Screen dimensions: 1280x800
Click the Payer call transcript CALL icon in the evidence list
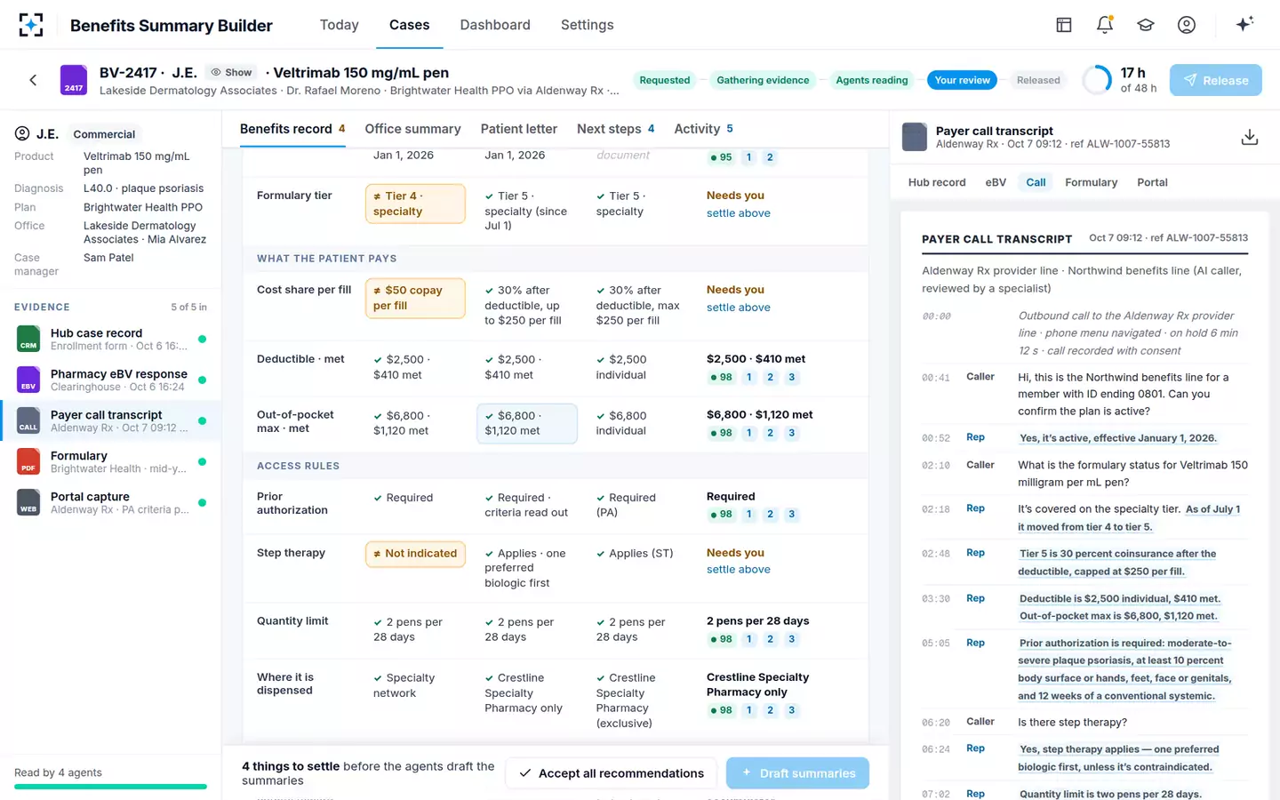[x=28, y=420]
